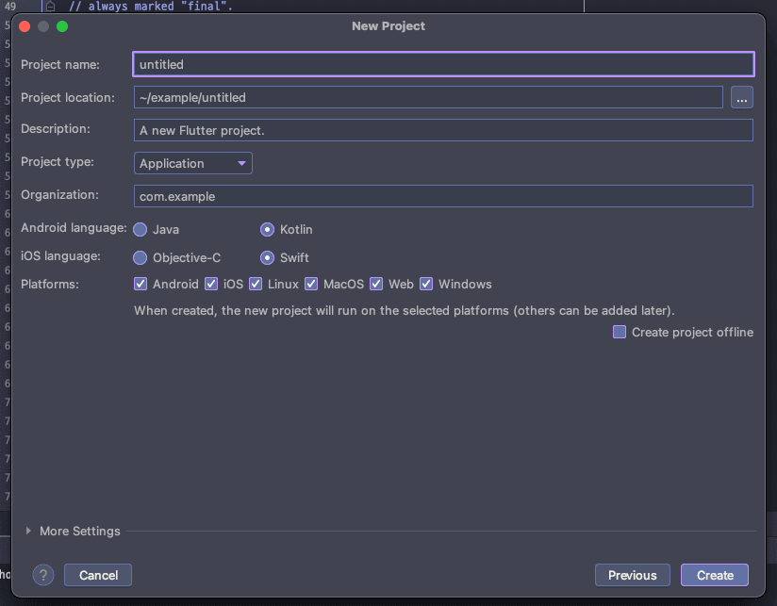777x606 pixels.
Task: Close the New Project dialog
Action: pos(25,26)
